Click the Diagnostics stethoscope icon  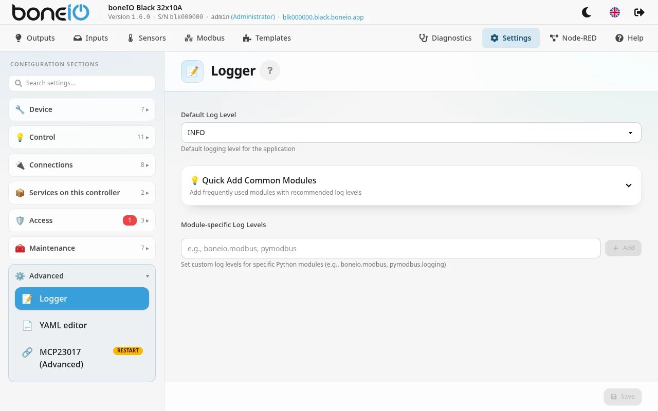pyautogui.click(x=424, y=38)
